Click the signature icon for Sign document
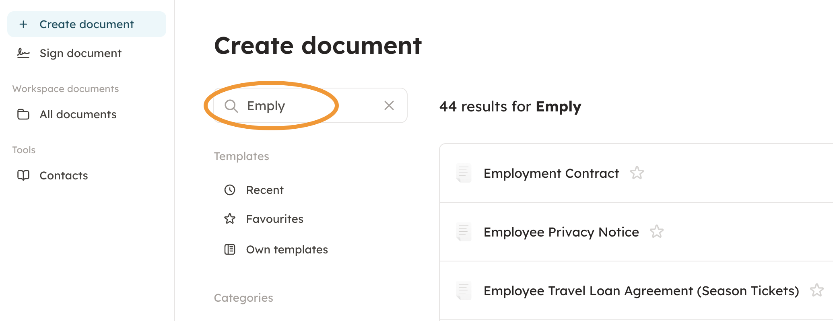833x321 pixels. click(23, 53)
